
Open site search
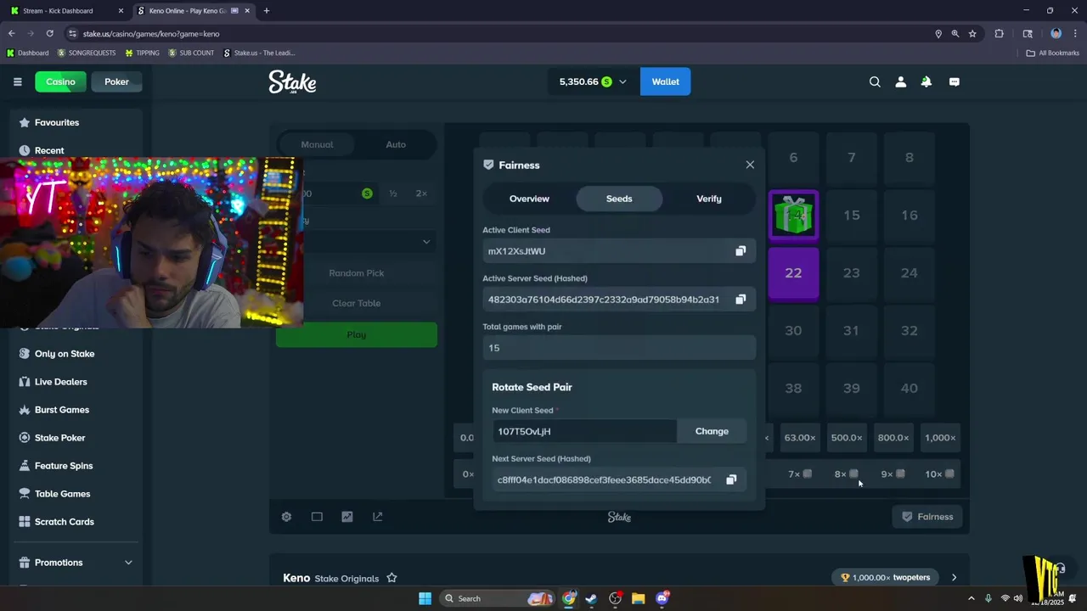875,81
